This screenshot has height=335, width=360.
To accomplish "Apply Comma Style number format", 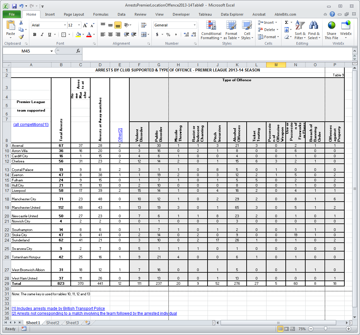I will [x=176, y=35].
